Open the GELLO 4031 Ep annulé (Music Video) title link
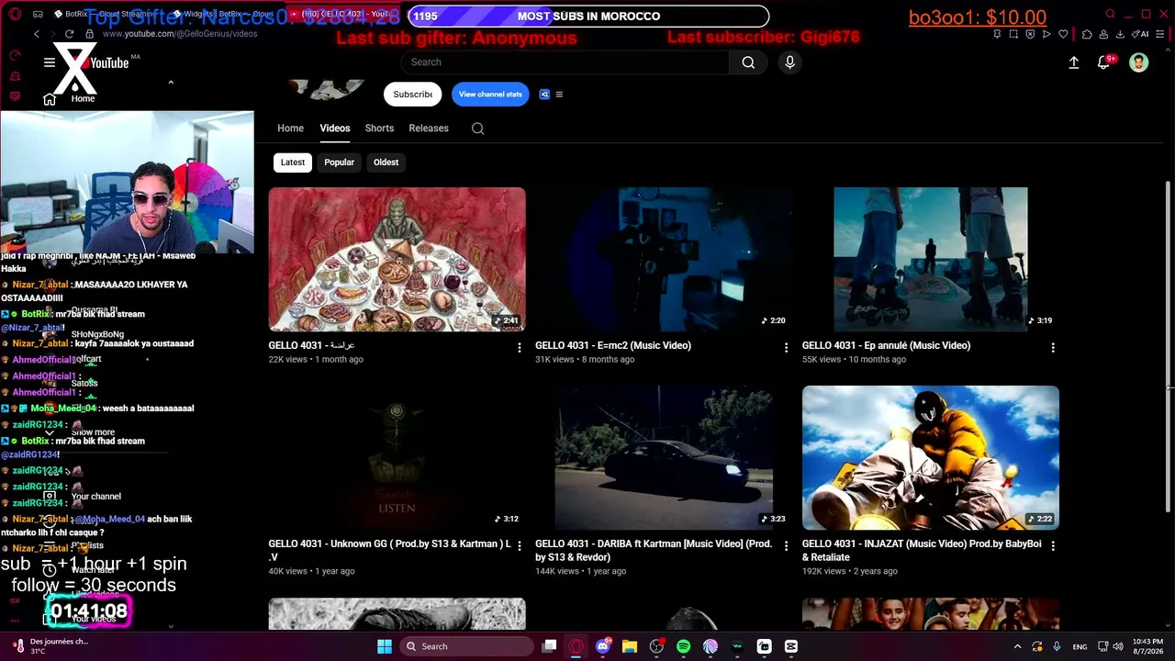The image size is (1175, 661). click(x=886, y=346)
